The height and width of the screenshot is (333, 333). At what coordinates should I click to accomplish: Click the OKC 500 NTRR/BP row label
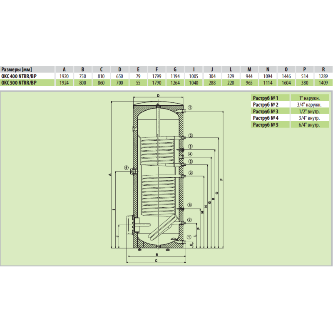click(x=19, y=82)
